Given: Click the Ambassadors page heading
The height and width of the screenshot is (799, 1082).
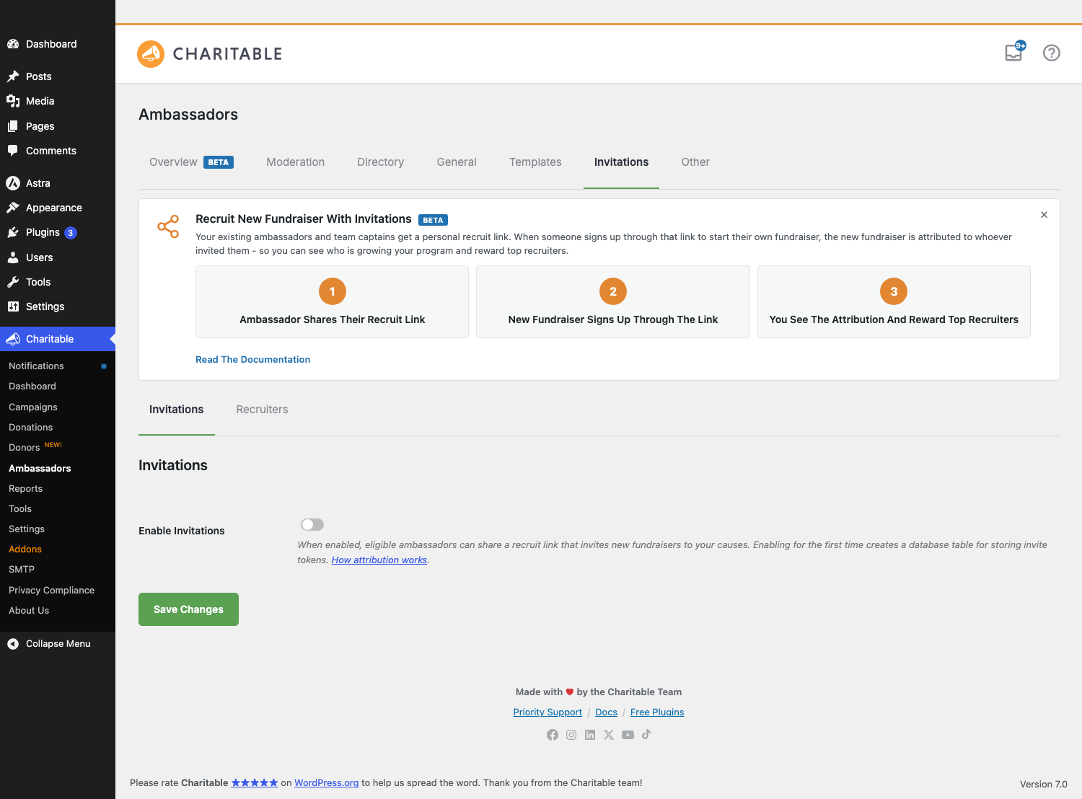Looking at the screenshot, I should 188,115.
